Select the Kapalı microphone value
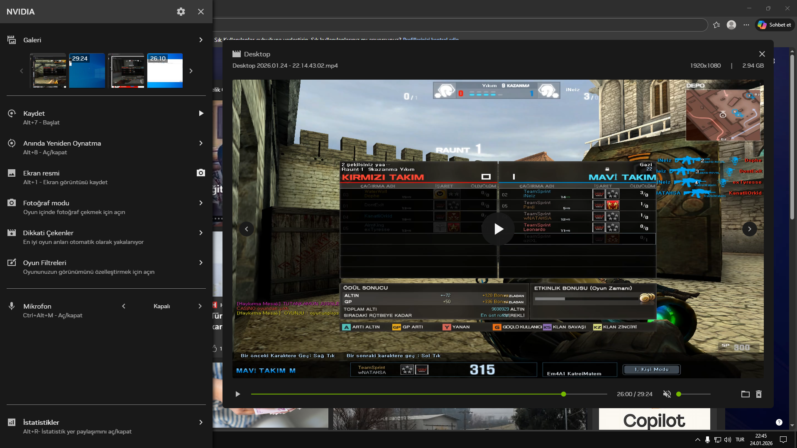 162,306
